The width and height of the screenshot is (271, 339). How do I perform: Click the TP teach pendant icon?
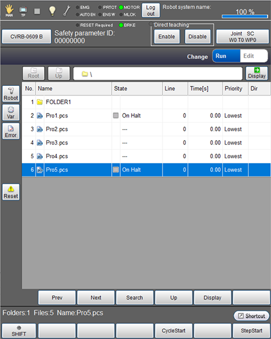pos(23,11)
